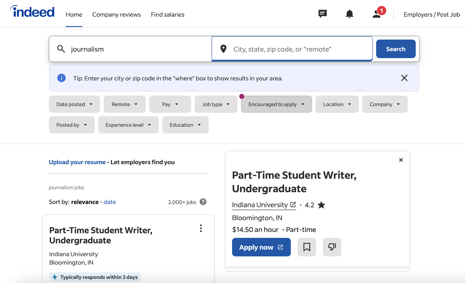Screen dimensions: 465x283
Task: Click the Typically responds within 3 days badge
Action: [x=95, y=277]
